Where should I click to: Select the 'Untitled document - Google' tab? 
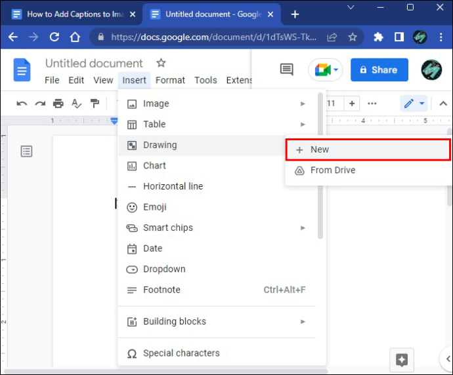click(x=210, y=14)
